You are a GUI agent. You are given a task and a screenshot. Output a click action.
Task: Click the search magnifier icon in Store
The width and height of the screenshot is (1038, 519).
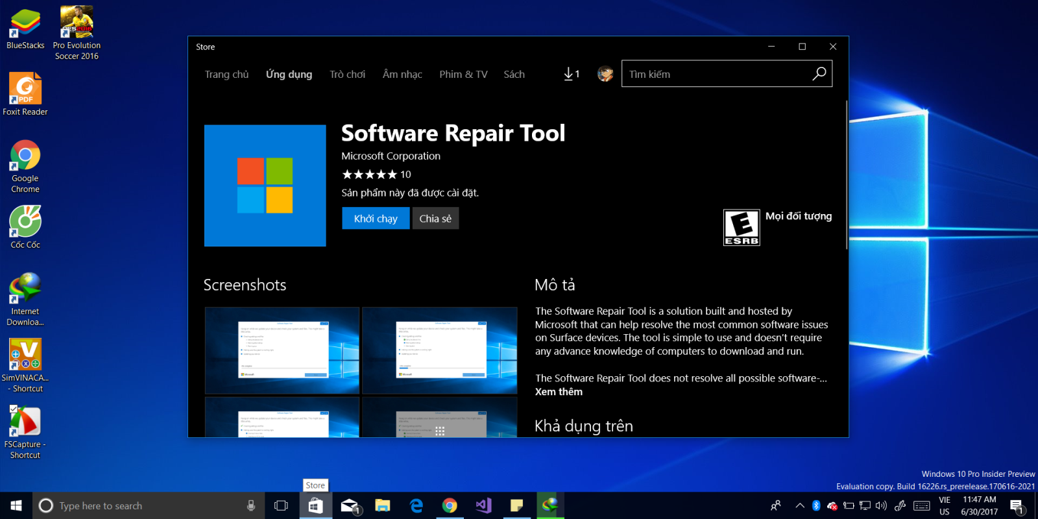(x=819, y=73)
